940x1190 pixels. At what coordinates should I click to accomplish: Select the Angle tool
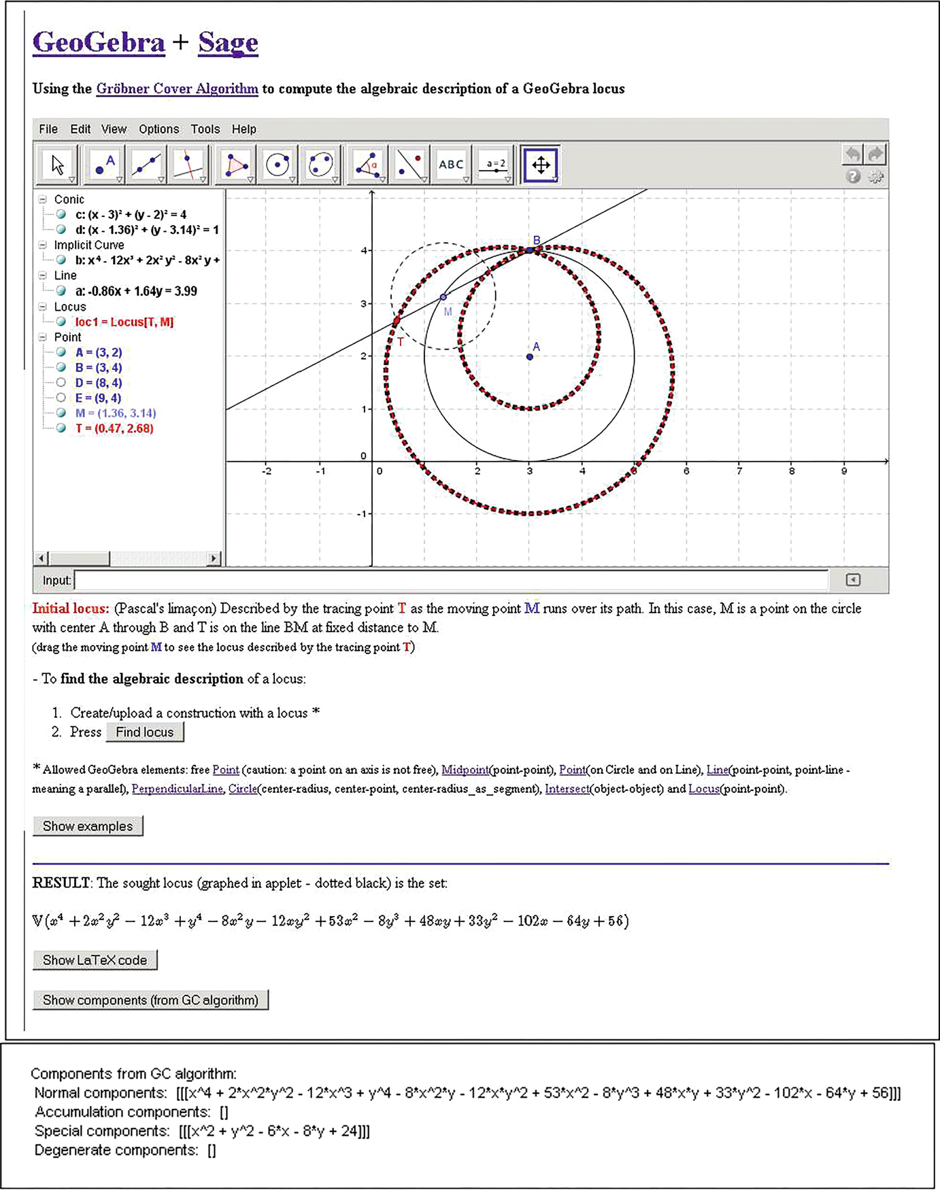pos(367,165)
